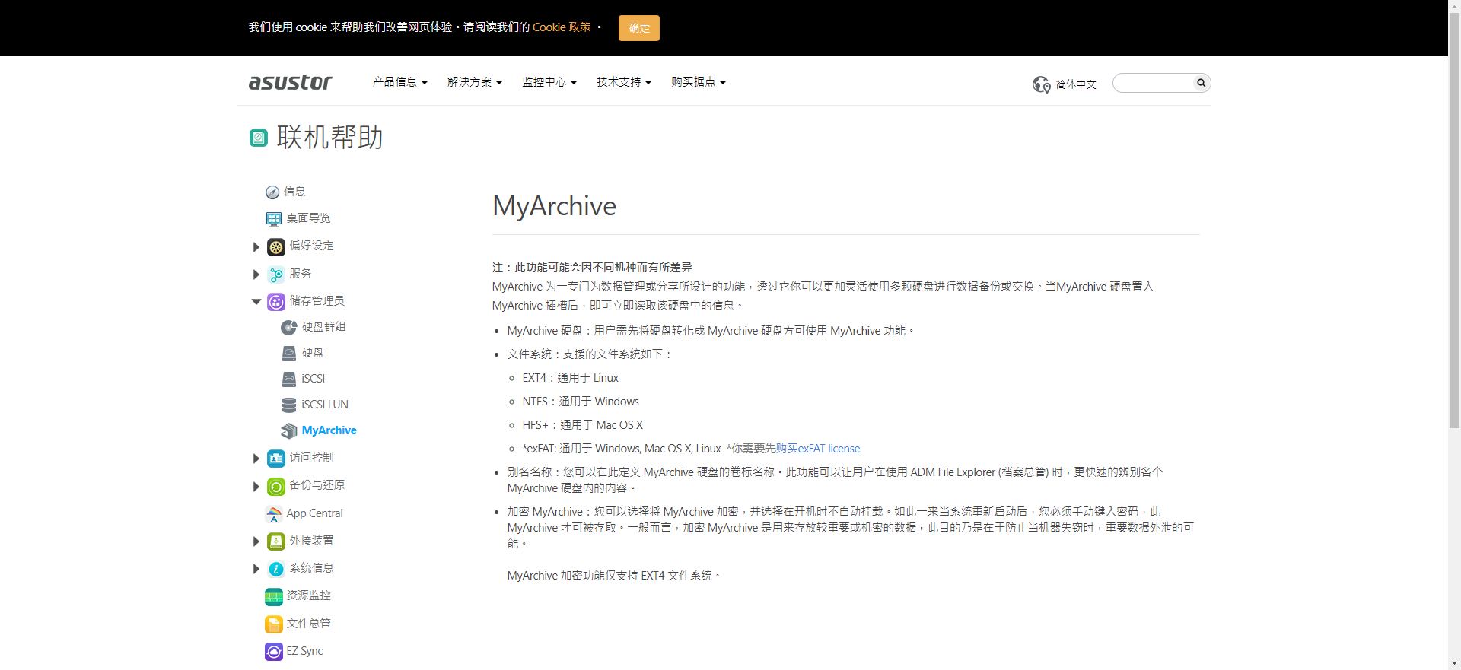Select 简体中文 language option
This screenshot has height=670, width=1461.
[1076, 84]
